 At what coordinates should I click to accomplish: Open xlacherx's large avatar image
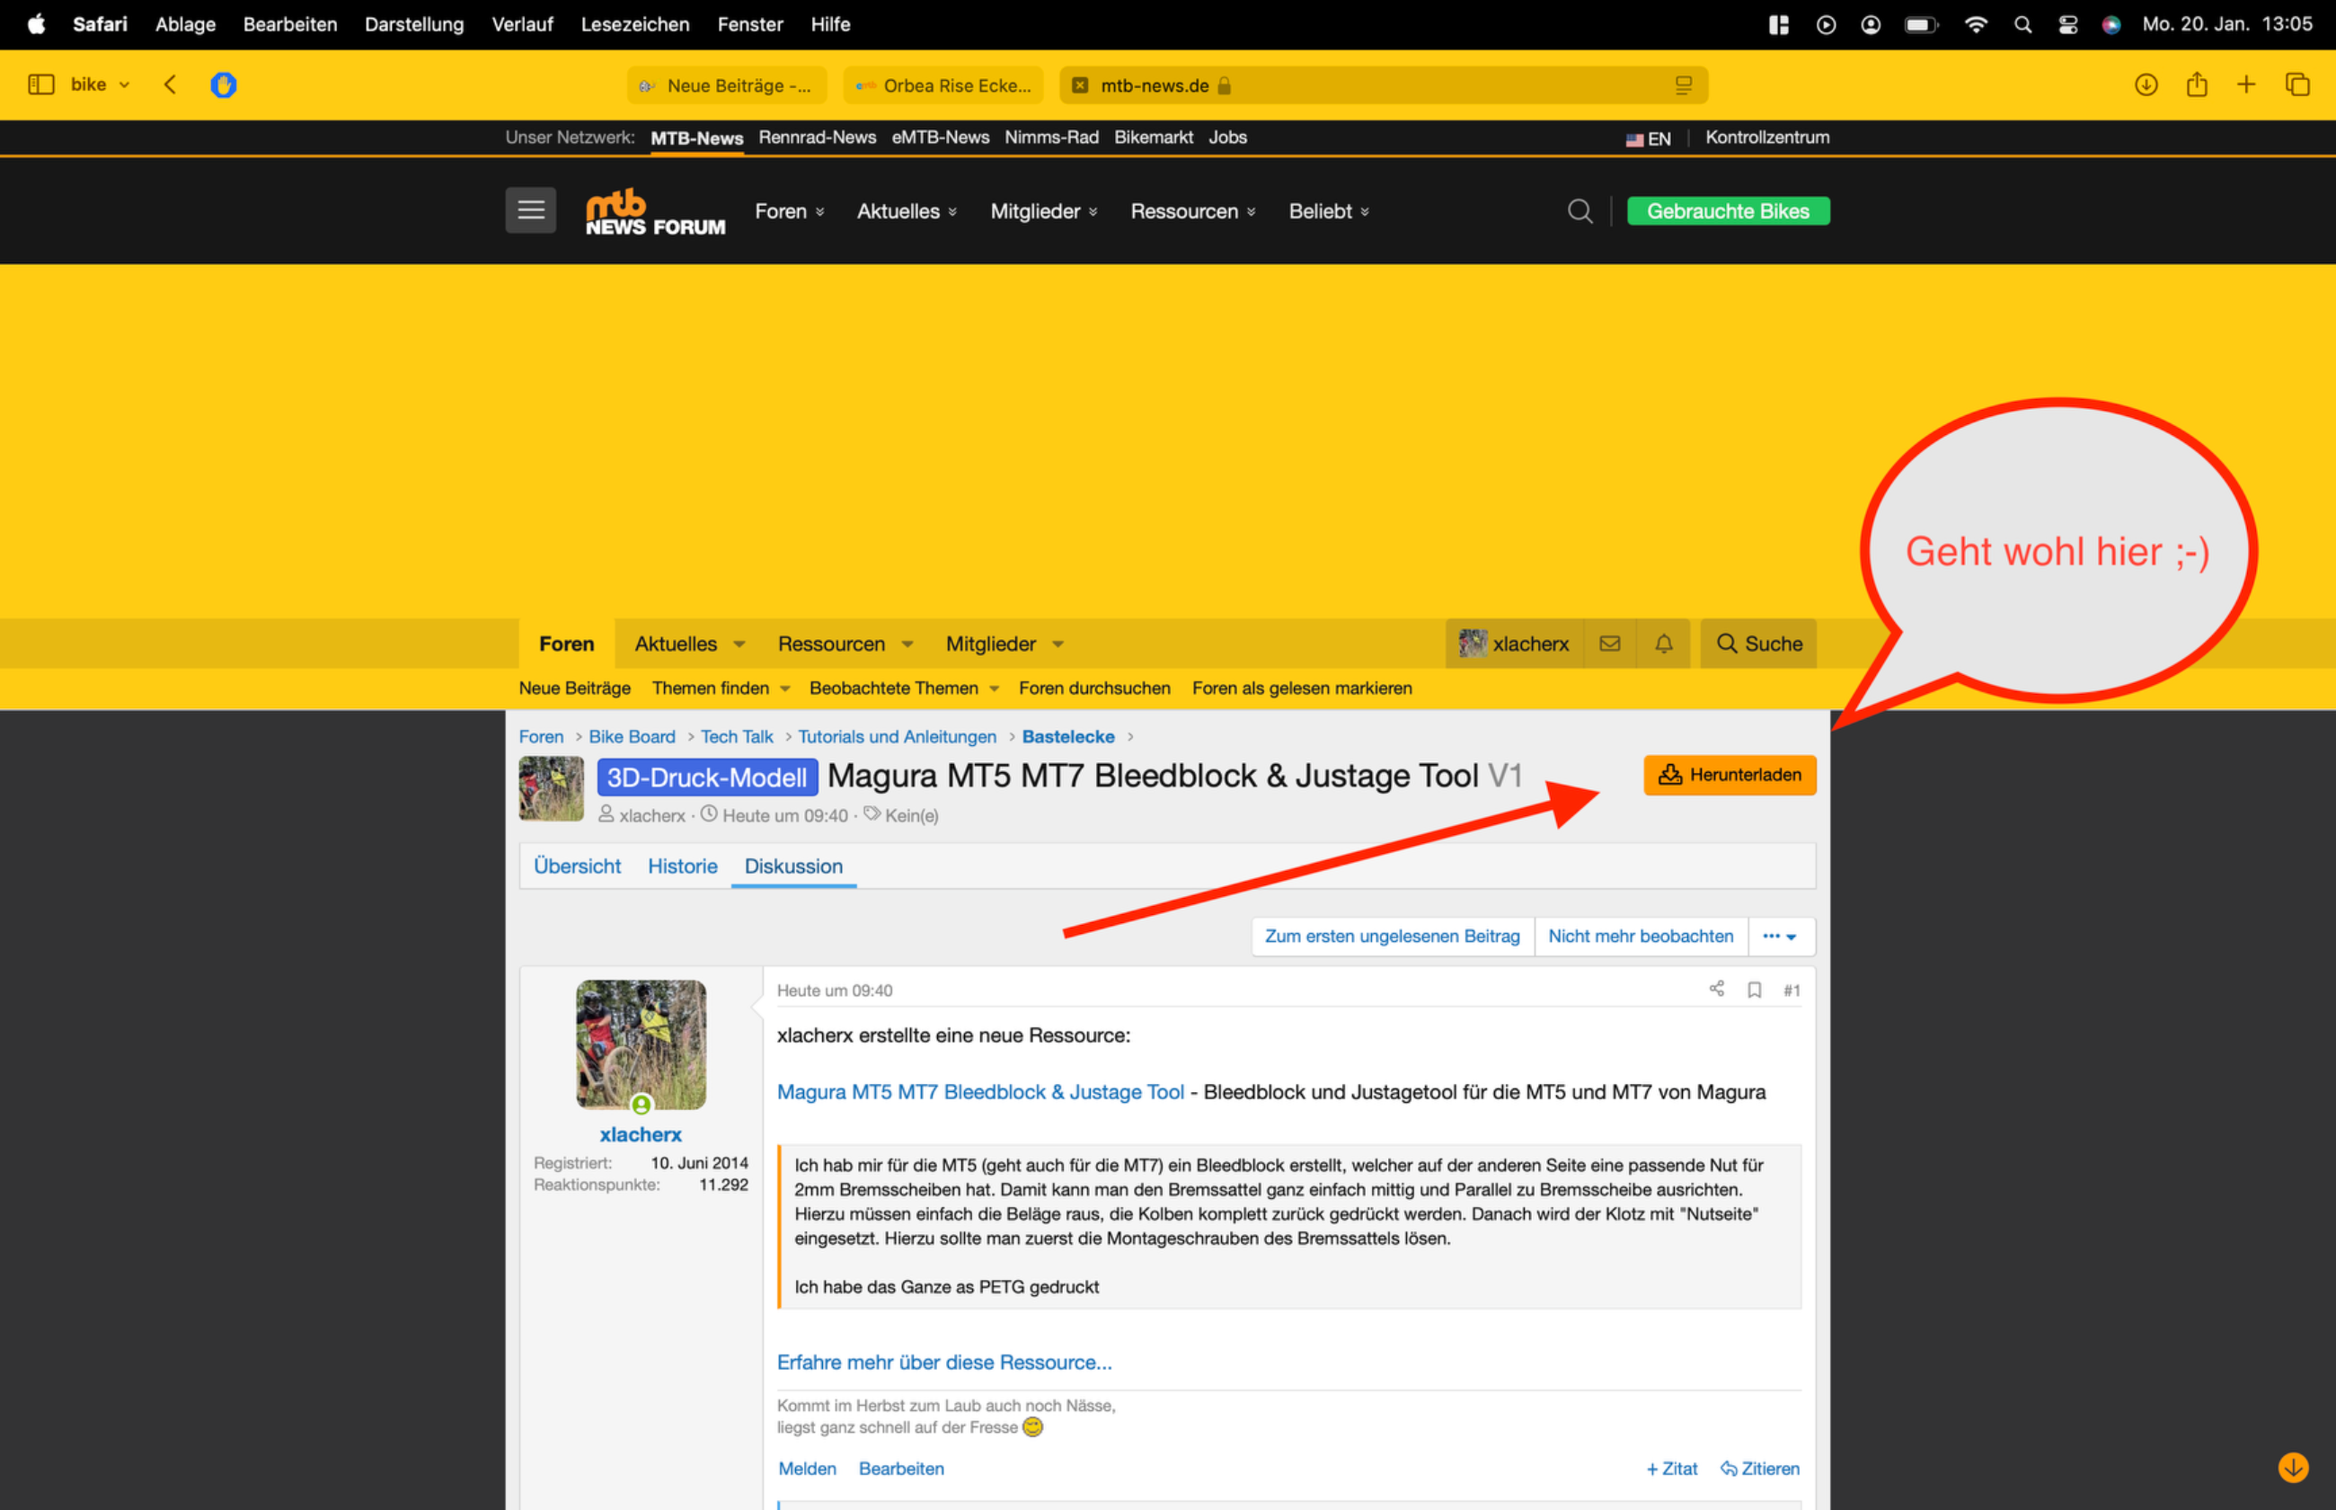coord(641,1044)
